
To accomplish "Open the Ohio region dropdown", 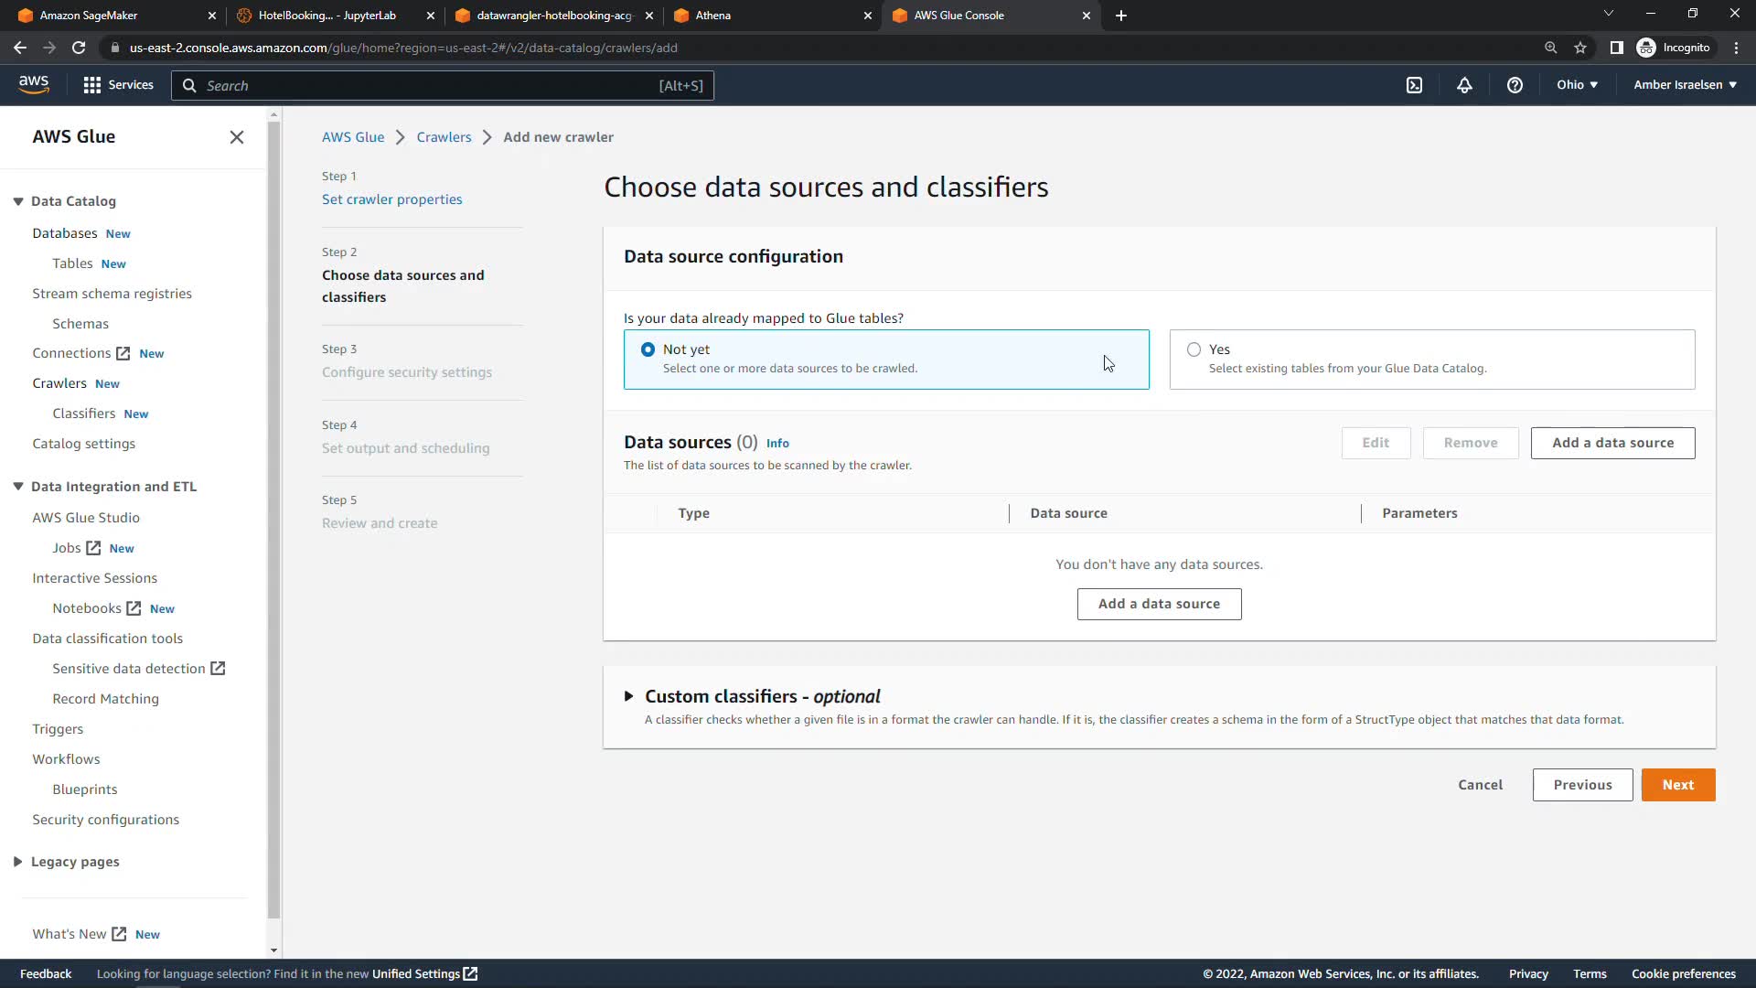I will tap(1577, 85).
